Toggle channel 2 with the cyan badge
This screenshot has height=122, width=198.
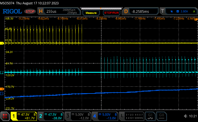coord(41,116)
